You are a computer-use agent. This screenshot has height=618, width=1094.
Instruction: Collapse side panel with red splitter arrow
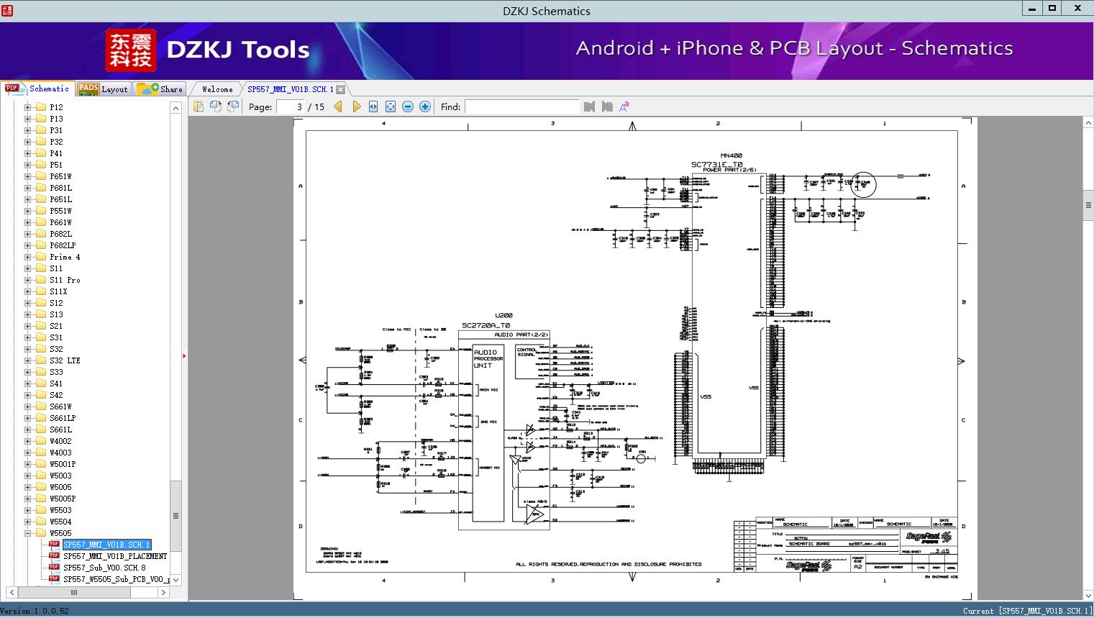184,356
